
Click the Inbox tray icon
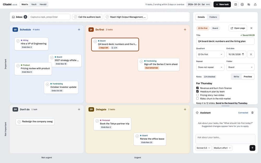(13, 17)
